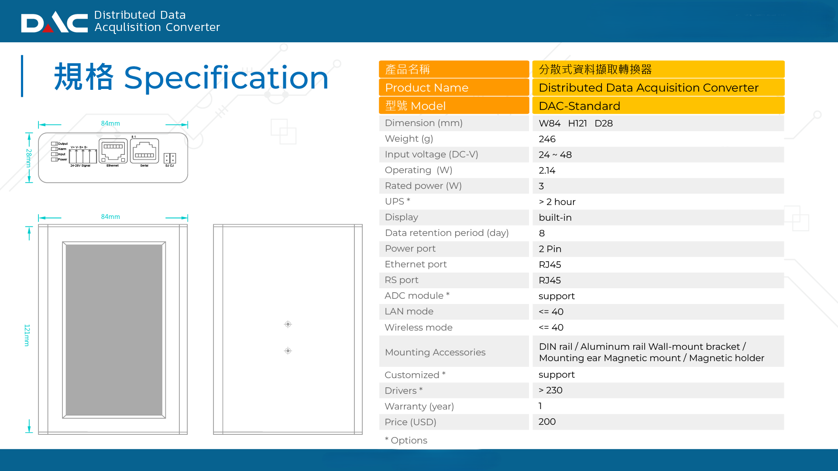Click the Alarm LED indicator box
The width and height of the screenshot is (838, 471).
[54, 149]
